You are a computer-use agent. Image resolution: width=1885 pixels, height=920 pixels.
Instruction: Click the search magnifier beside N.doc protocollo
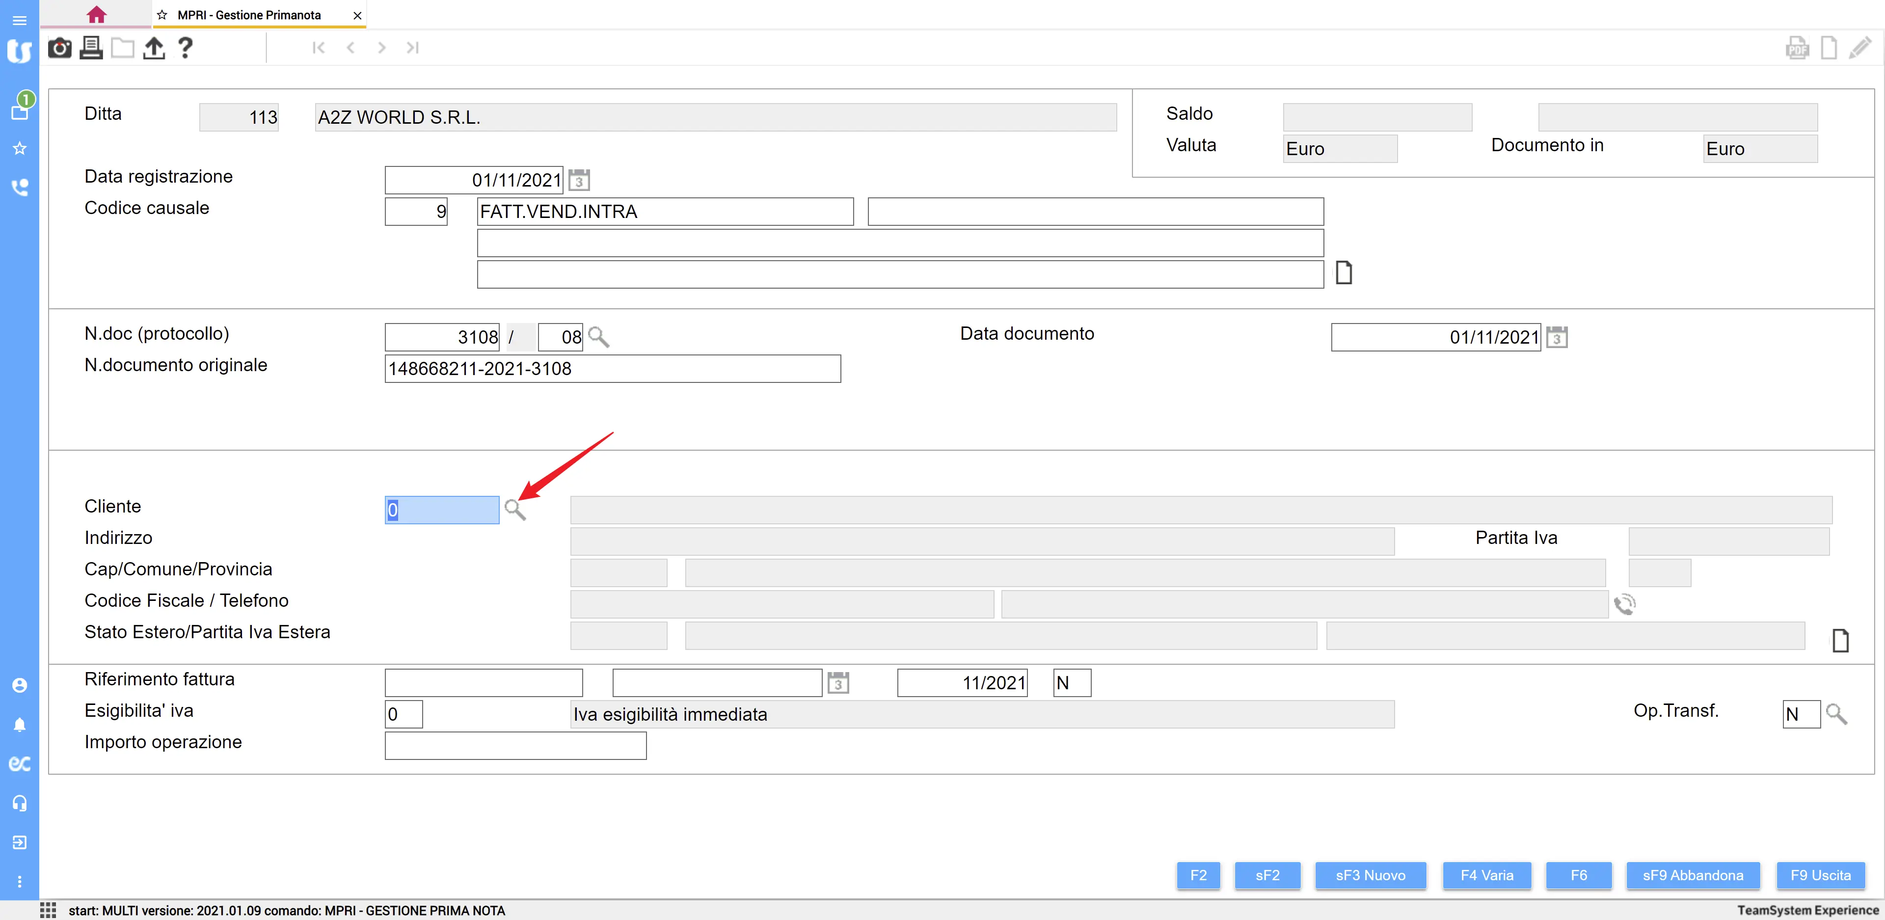click(x=598, y=337)
